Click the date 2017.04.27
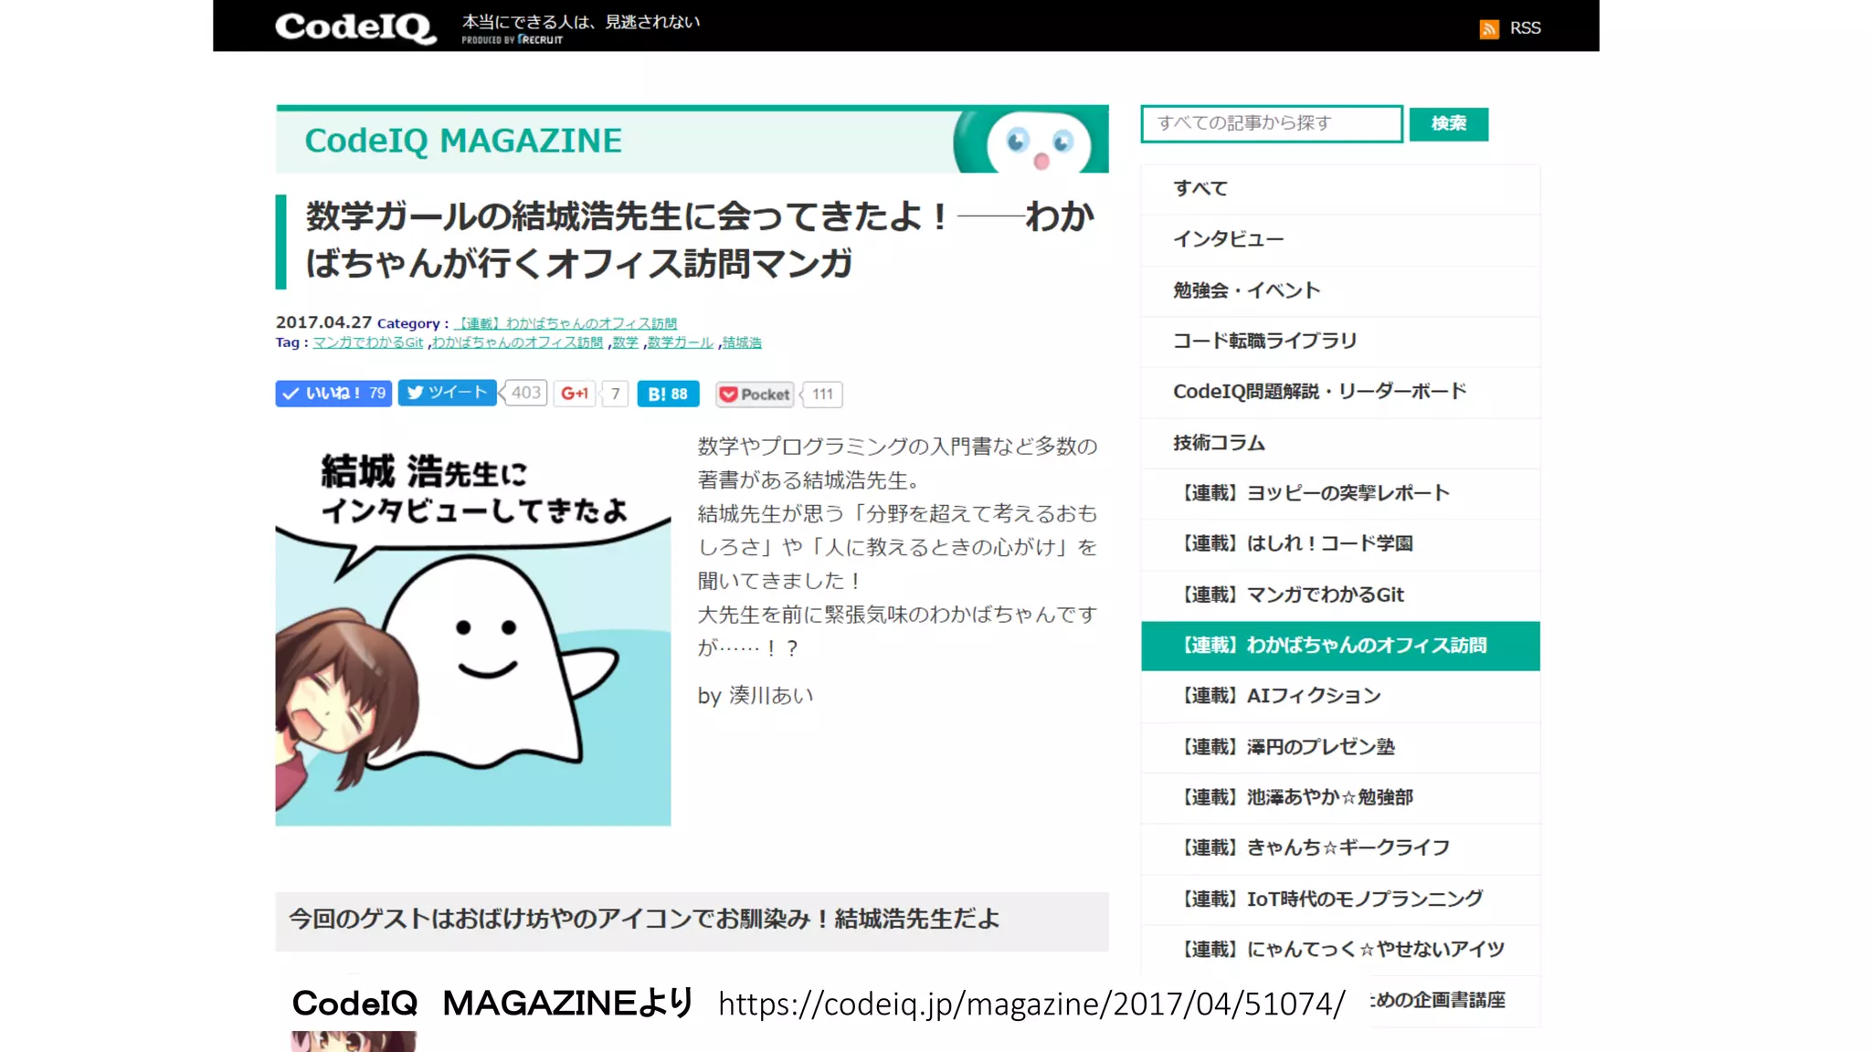This screenshot has width=1871, height=1052. pos(323,322)
